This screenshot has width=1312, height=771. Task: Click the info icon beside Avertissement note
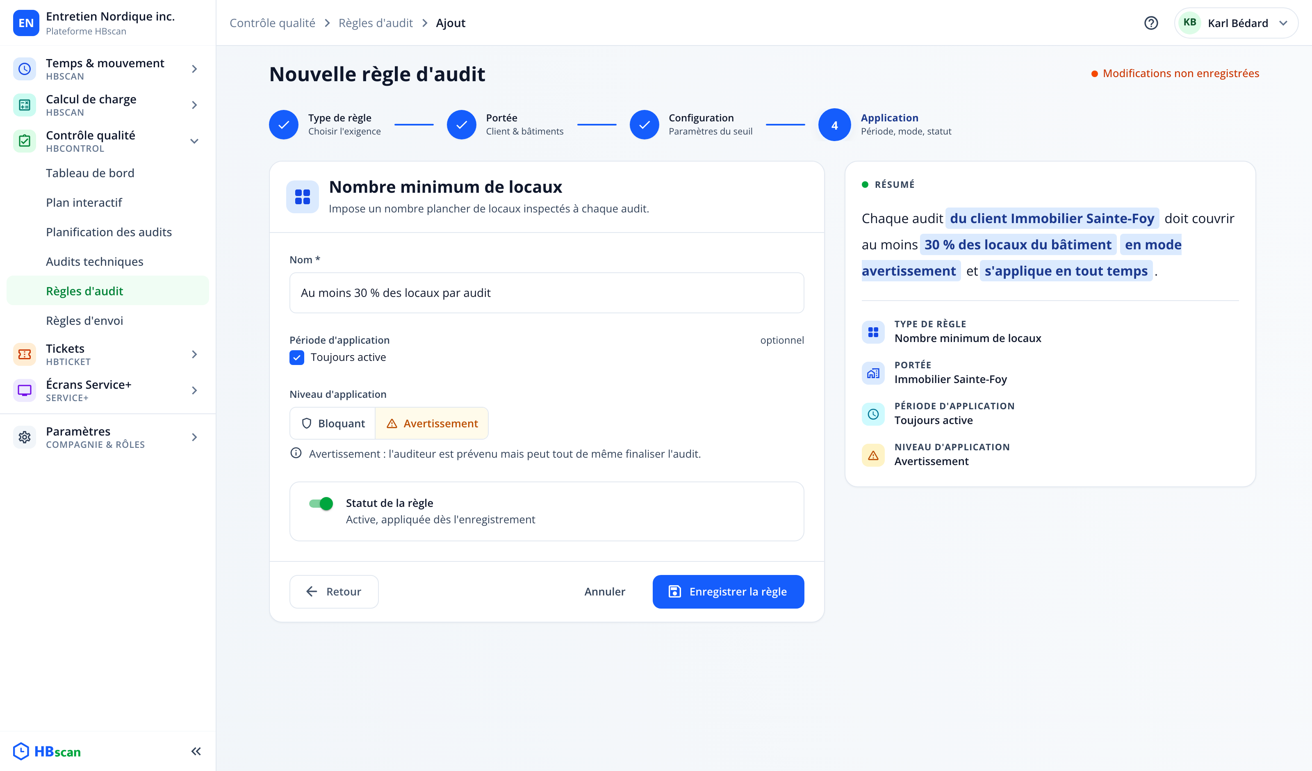296,453
